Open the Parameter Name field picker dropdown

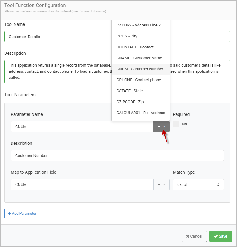pyautogui.click(x=161, y=127)
